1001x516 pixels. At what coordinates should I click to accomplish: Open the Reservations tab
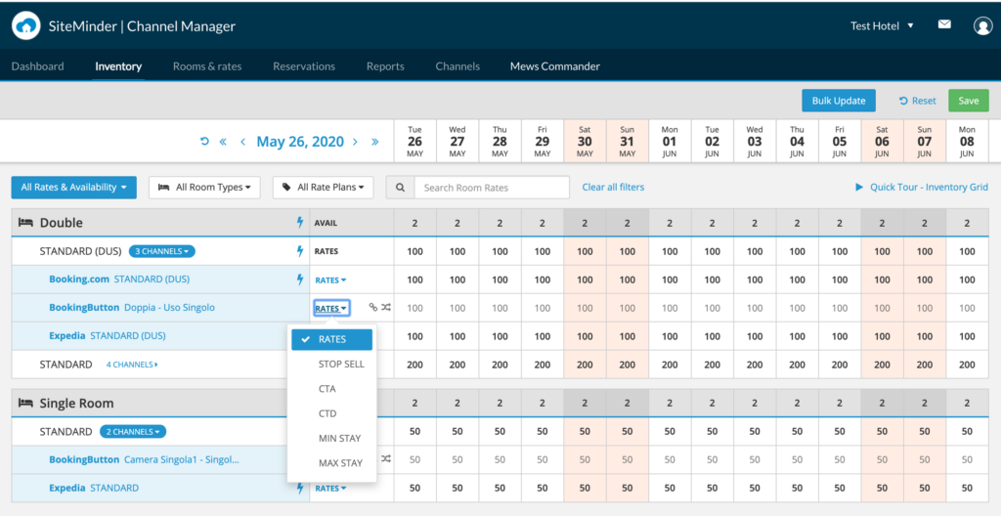click(304, 65)
